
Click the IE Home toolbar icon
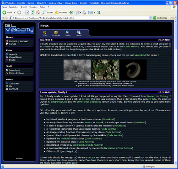pyautogui.click(x=38, y=12)
